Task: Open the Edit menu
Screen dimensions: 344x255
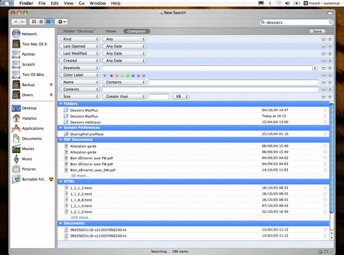Action: click(55, 3)
